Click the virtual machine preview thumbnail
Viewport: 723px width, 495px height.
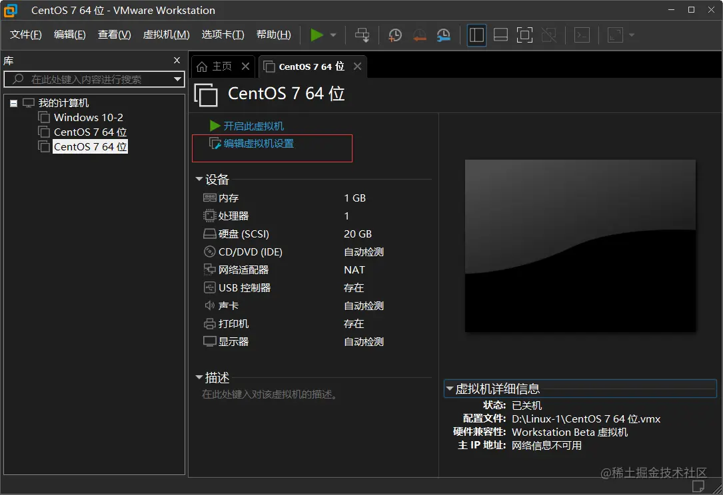(580, 246)
